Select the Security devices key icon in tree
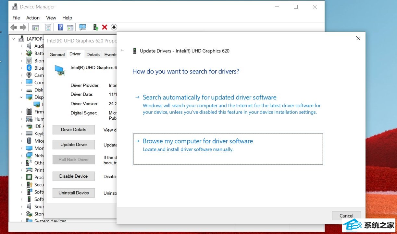 click(29, 184)
